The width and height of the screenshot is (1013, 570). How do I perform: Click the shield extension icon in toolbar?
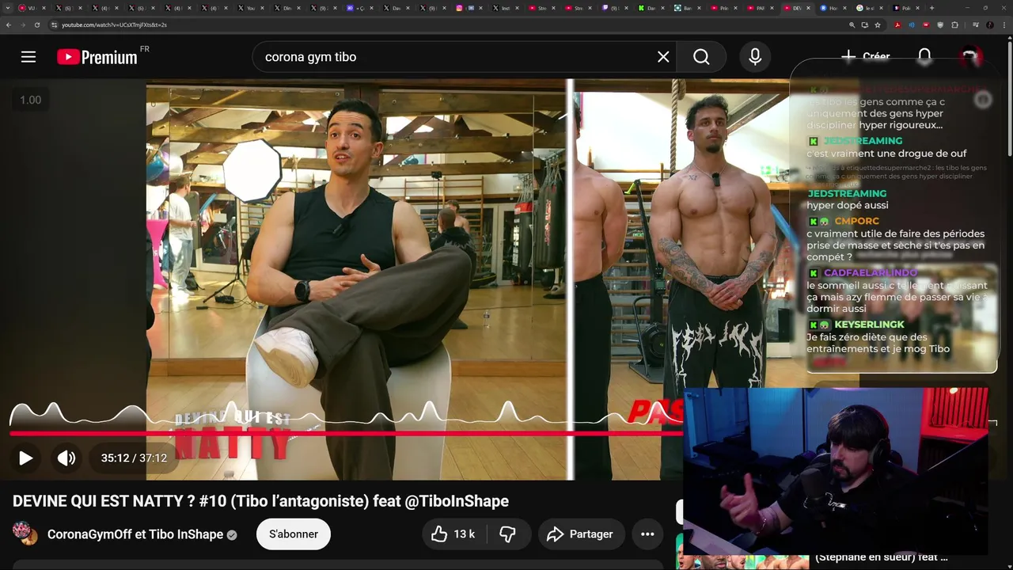coord(940,25)
